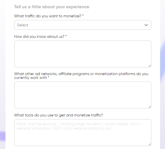Screen dimensions: 165x149
Task: Open the traffic type Select dropdown
Action: tap(82, 25)
